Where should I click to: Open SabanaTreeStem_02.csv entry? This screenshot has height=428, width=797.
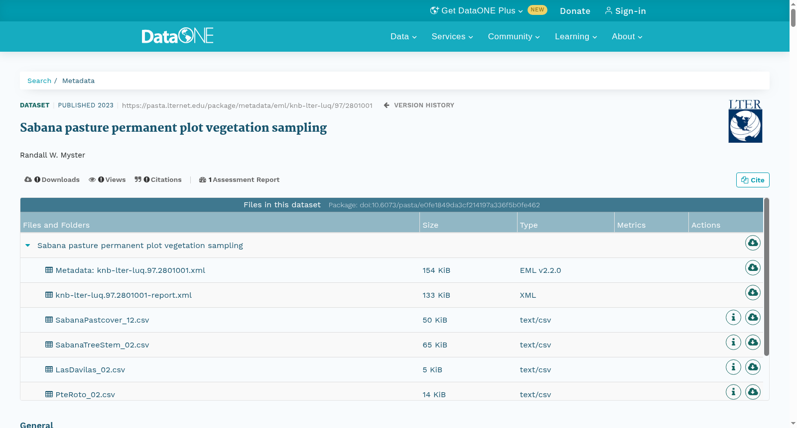click(x=102, y=345)
